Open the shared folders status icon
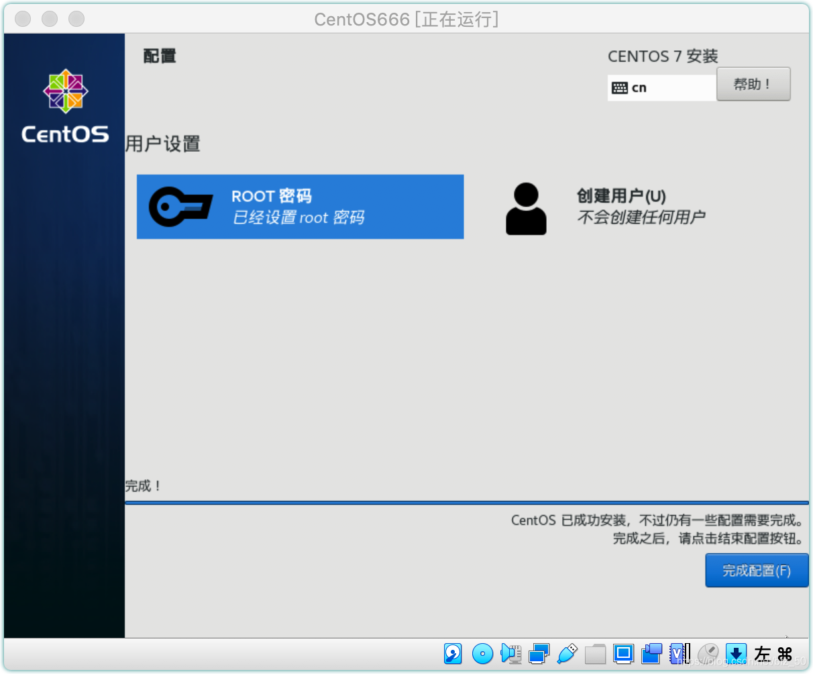 pyautogui.click(x=595, y=654)
